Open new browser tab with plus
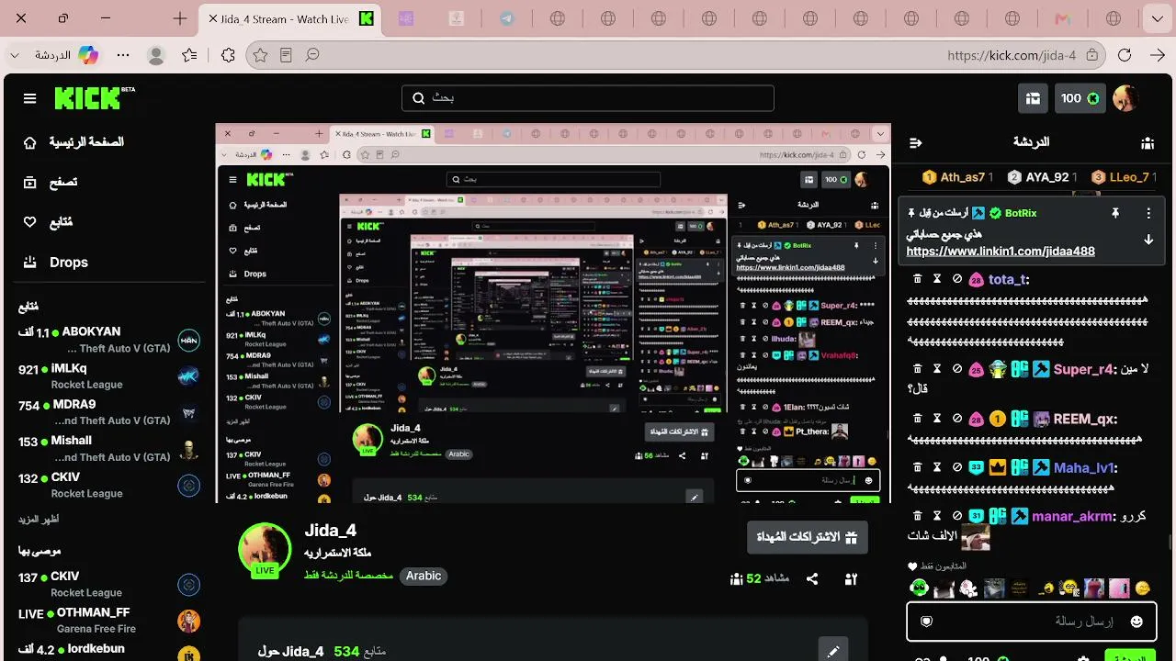The width and height of the screenshot is (1176, 661). click(180, 18)
